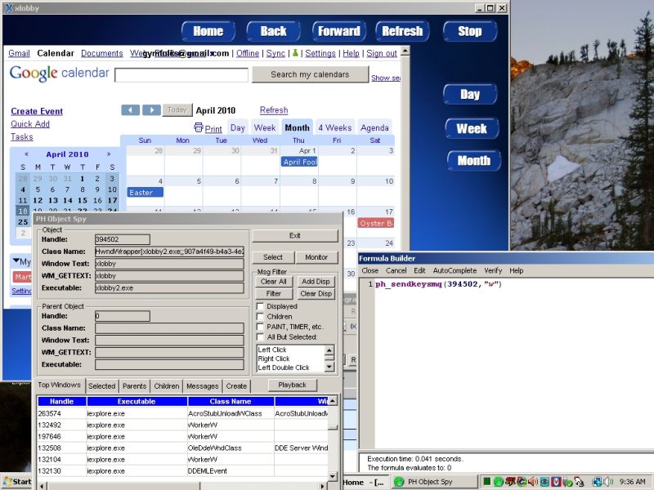Image resolution: width=654 pixels, height=490 pixels.
Task: Open the AutoComplete menu in Formula Builder
Action: [455, 270]
